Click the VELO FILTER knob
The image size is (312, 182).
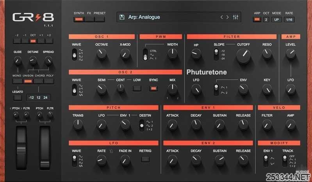tap(267, 125)
